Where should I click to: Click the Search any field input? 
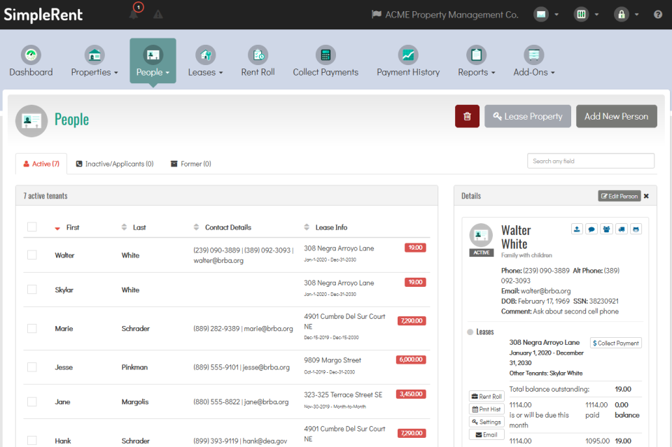(591, 161)
